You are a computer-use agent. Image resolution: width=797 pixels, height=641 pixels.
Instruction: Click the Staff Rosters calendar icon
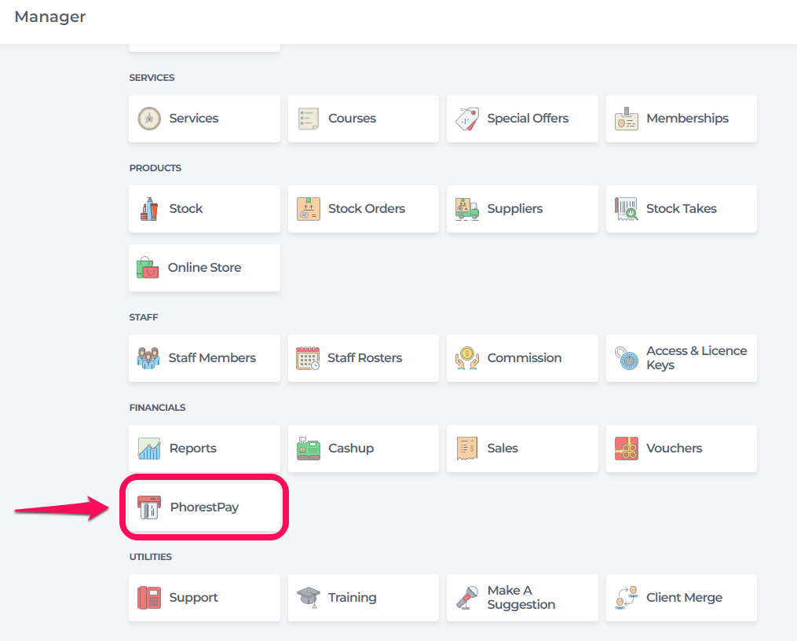coord(308,358)
